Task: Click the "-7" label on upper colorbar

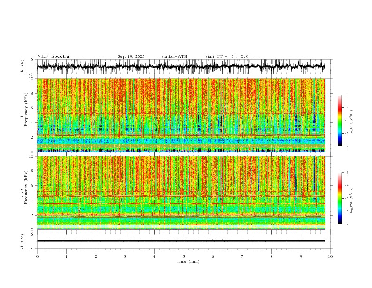Action: pyautogui.click(x=346, y=146)
